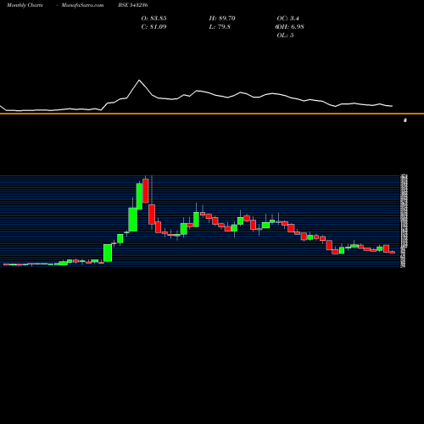The image size is (424, 424).
Task: Click the low value 'L: 79.8'
Action: tap(220, 27)
